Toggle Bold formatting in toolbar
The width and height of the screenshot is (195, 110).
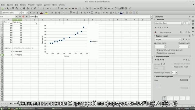click(x=30, y=13)
